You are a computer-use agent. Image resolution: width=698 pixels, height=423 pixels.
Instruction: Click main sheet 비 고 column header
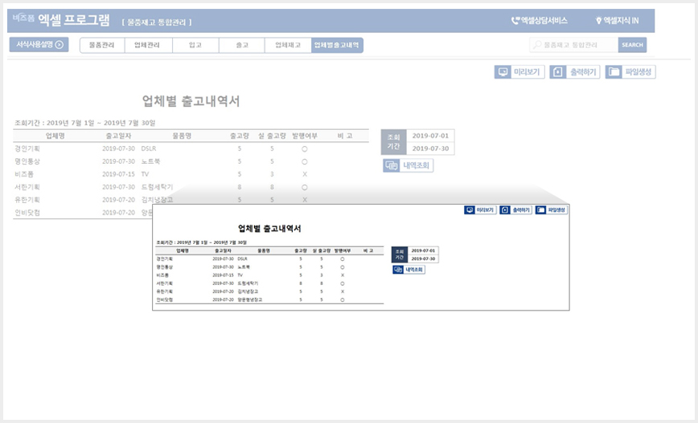345,136
